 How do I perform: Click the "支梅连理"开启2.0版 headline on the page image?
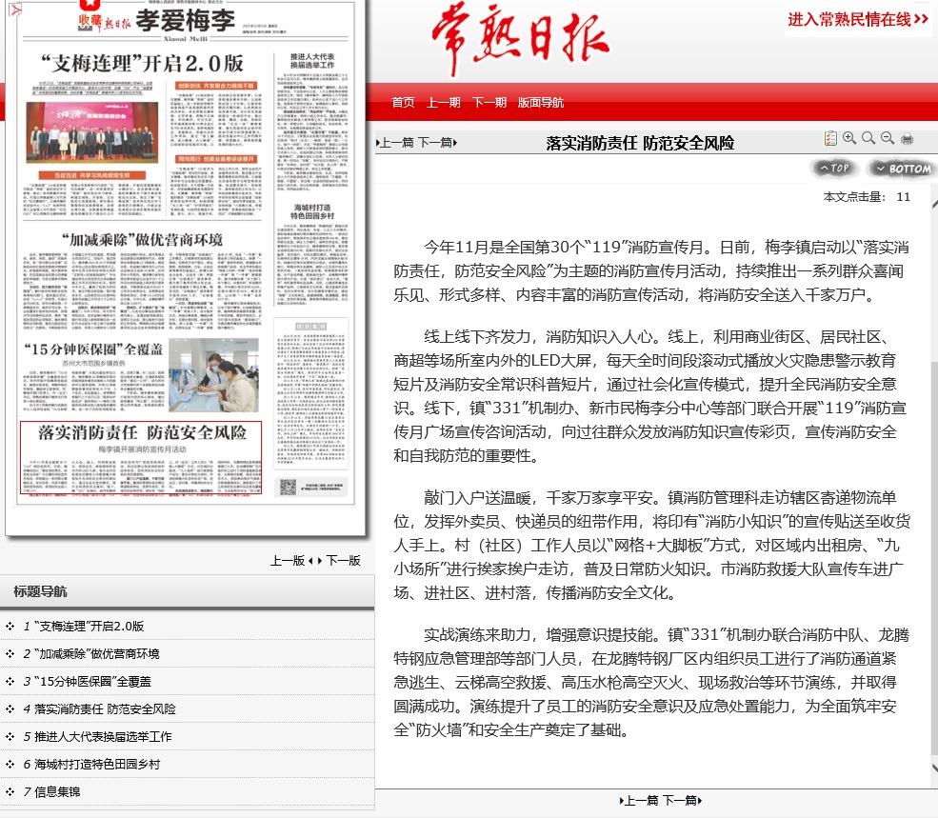(x=143, y=63)
